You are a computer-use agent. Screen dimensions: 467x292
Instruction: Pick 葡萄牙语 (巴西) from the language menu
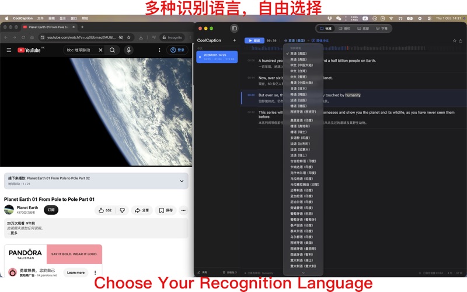point(302,214)
